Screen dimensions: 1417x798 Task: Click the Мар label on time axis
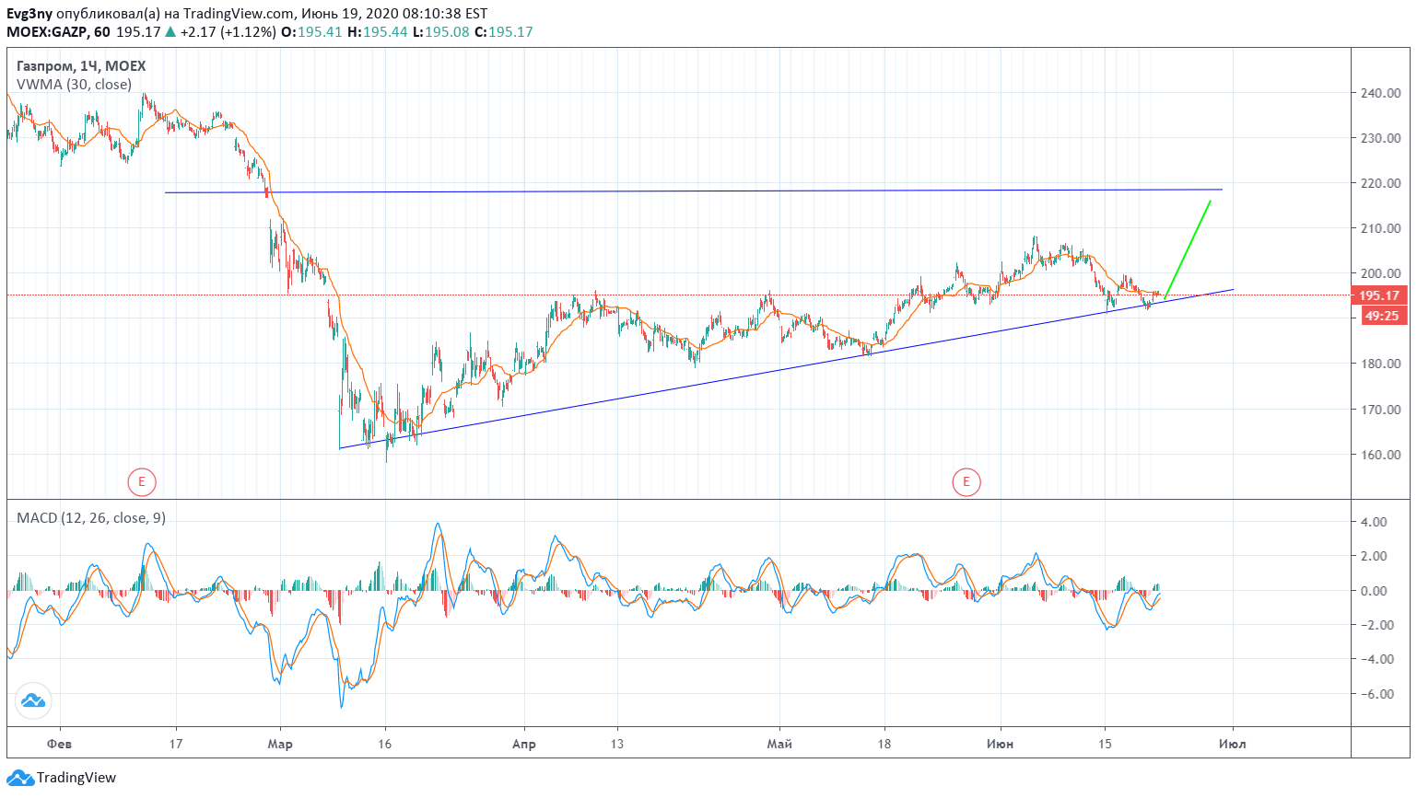coord(280,744)
